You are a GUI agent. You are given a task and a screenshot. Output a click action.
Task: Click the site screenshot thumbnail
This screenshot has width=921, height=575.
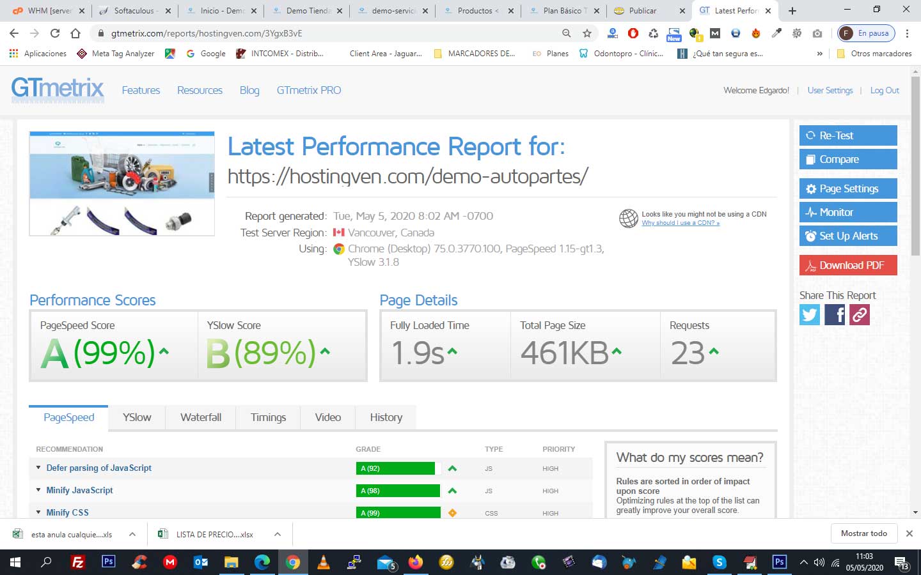tap(122, 184)
